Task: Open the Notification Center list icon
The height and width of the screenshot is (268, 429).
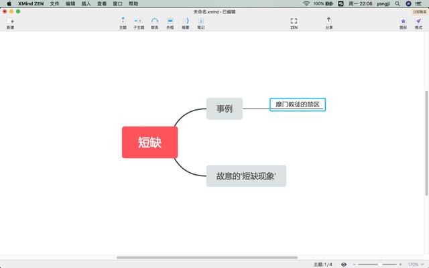Action: (418, 3)
